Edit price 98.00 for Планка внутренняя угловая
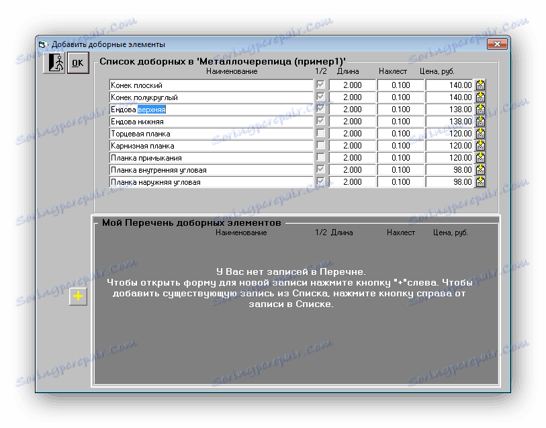This screenshot has height=428, width=546. (x=449, y=170)
